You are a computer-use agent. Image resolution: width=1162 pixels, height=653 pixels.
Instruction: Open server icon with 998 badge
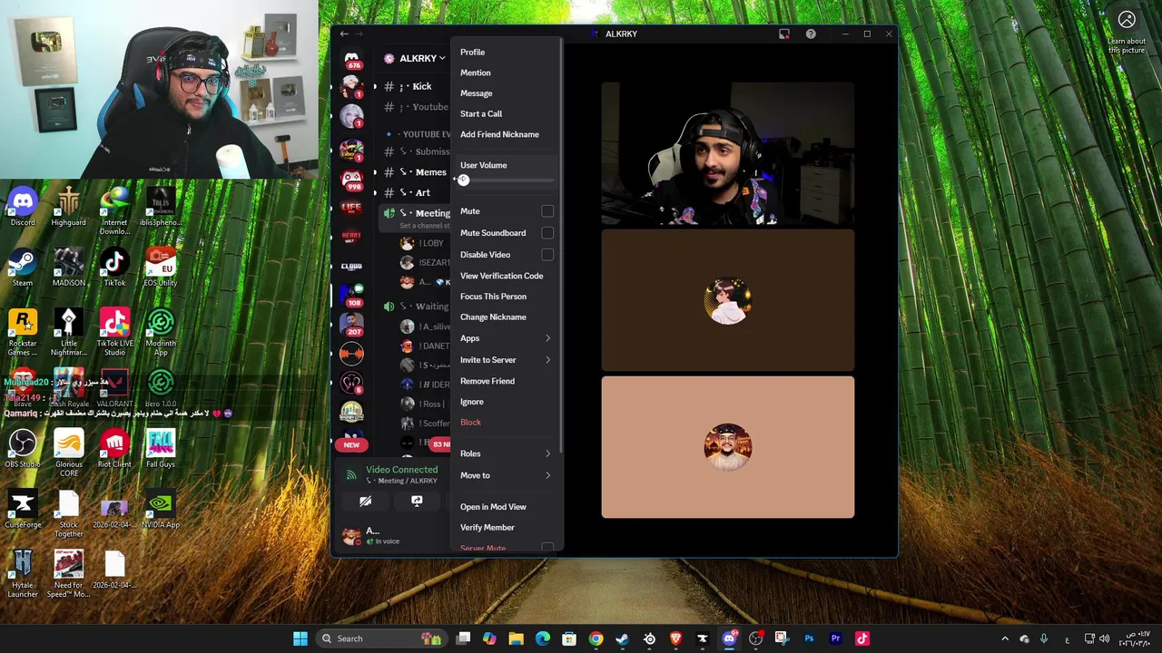351,178
